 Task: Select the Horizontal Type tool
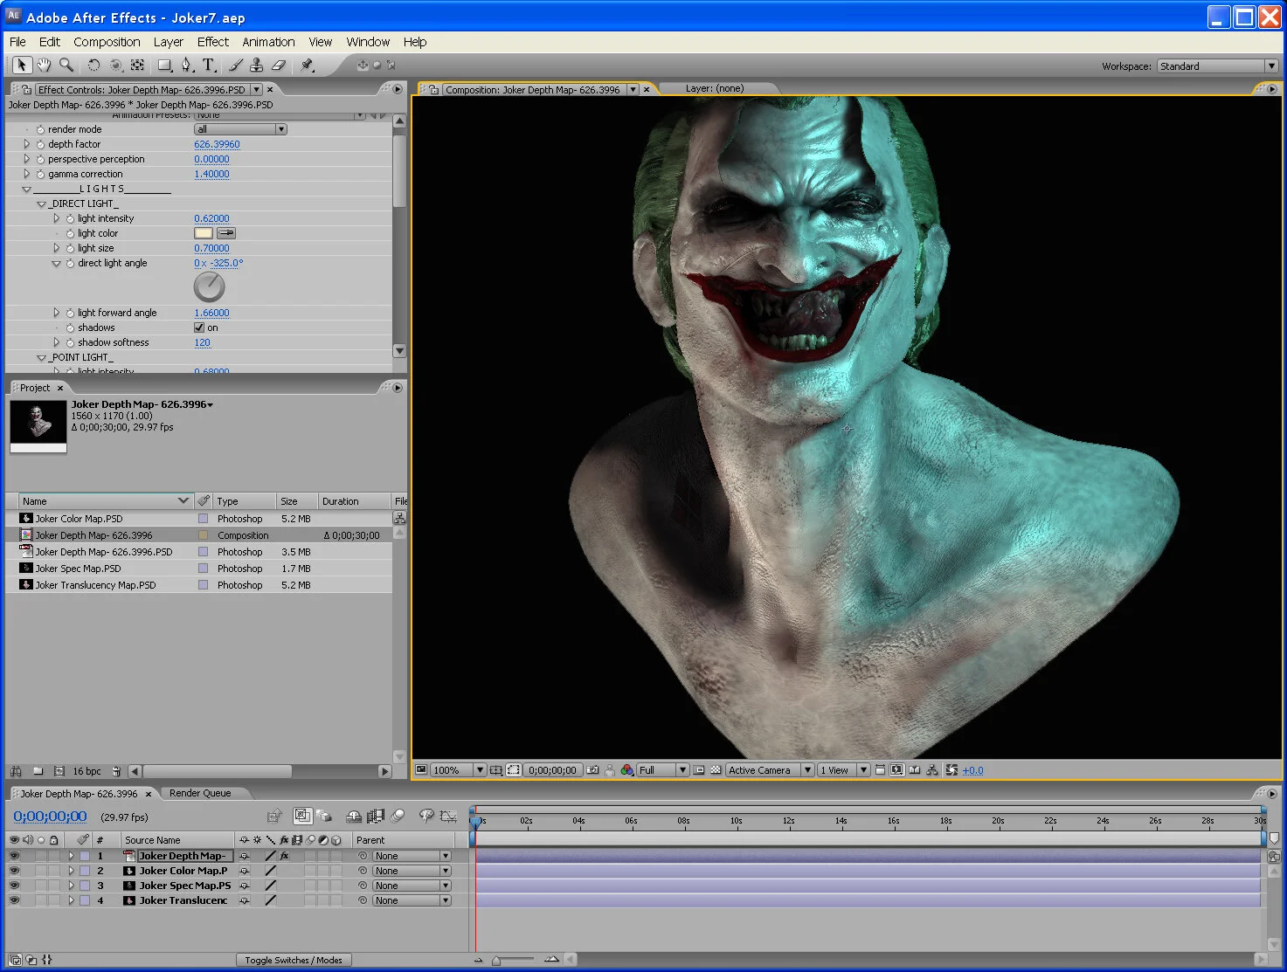click(209, 65)
